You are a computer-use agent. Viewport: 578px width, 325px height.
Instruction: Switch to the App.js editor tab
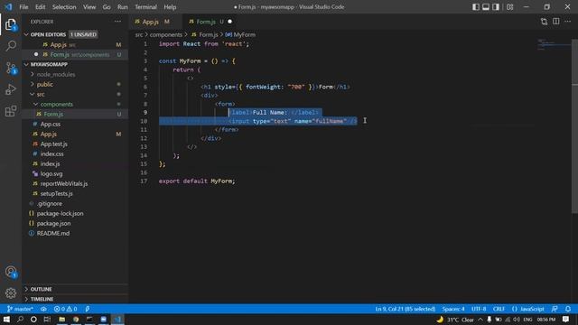point(155,22)
